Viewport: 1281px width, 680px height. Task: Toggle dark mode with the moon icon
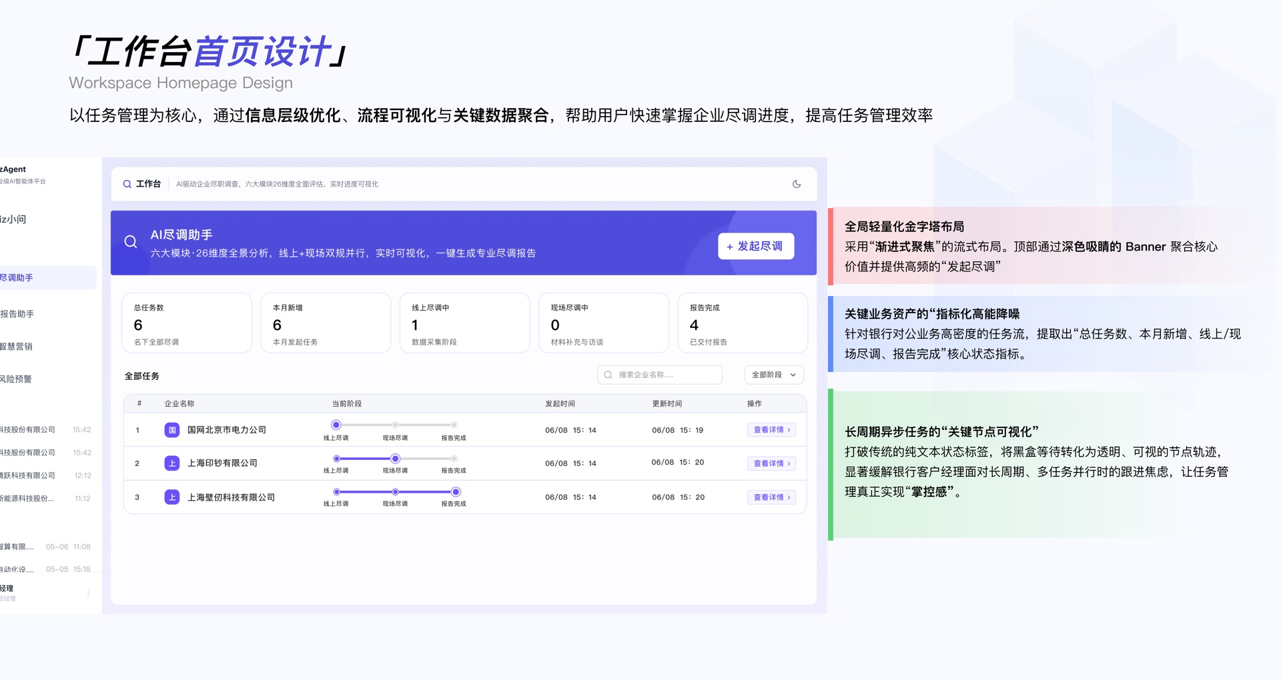(797, 184)
